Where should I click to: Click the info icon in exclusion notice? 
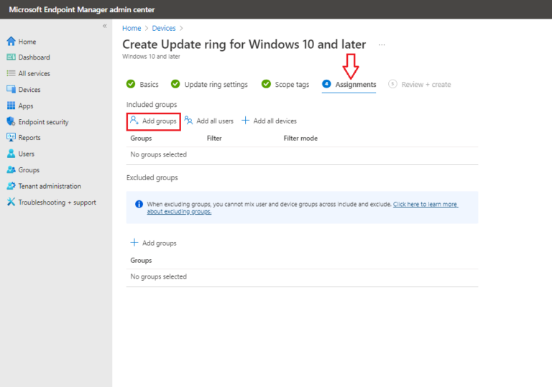tap(139, 204)
